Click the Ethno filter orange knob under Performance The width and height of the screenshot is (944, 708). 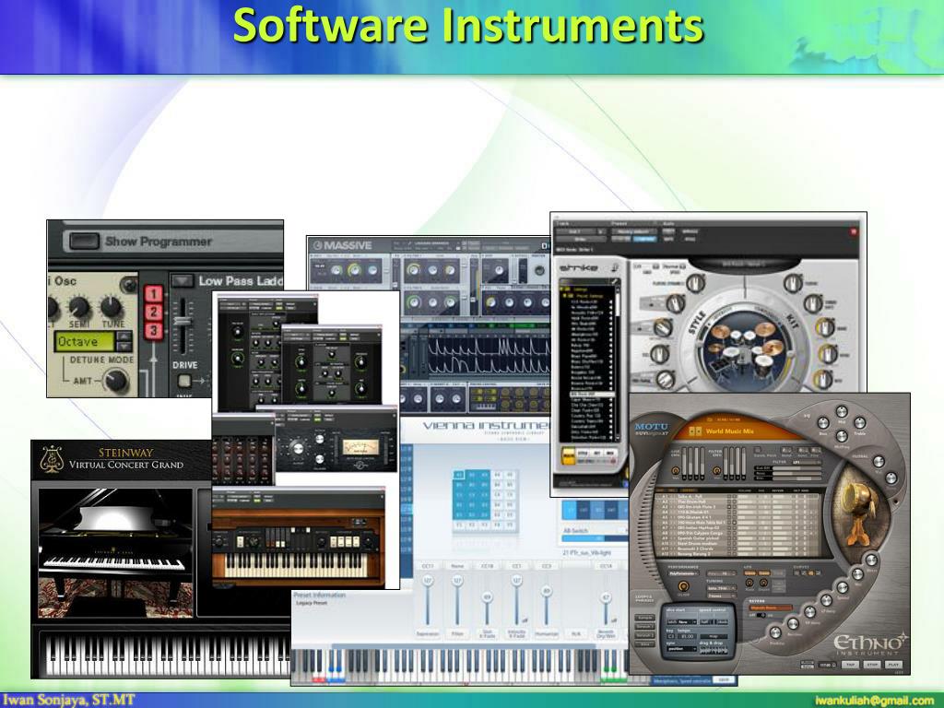pyautogui.click(x=683, y=586)
